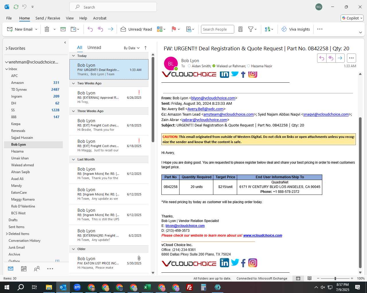Collapse the folder pane arrow
The width and height of the screenshot is (367, 293).
[x=65, y=43]
